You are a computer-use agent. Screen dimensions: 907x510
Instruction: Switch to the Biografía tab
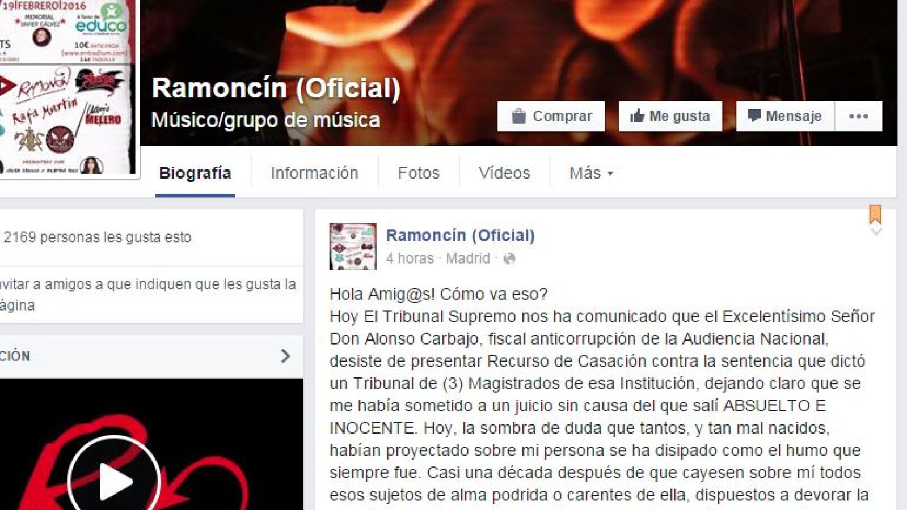195,173
